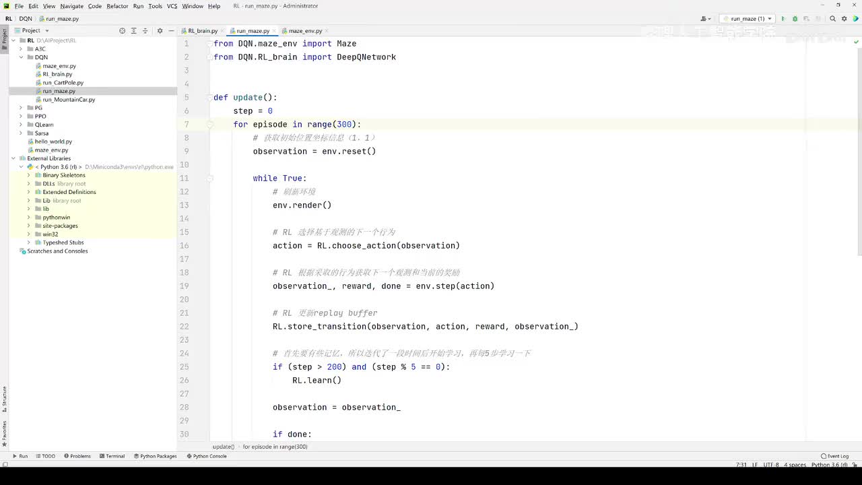Image resolution: width=862 pixels, height=485 pixels.
Task: Open IDE settings gear in top toolbar
Action: click(844, 19)
